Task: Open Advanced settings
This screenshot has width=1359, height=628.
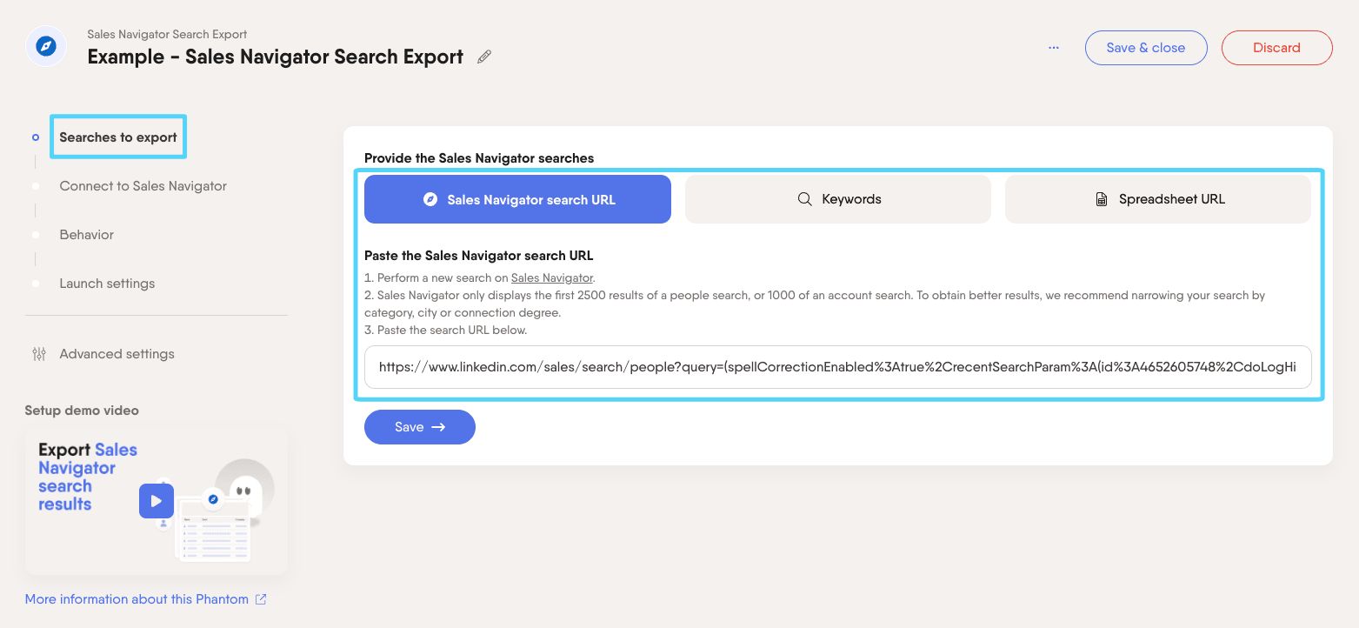Action: [117, 354]
